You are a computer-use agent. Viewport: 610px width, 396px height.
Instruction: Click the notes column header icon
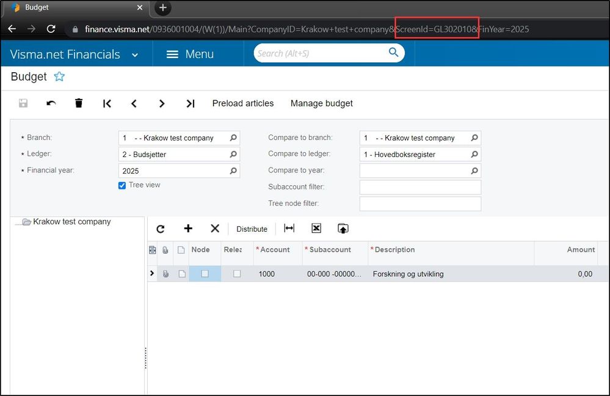pyautogui.click(x=181, y=250)
